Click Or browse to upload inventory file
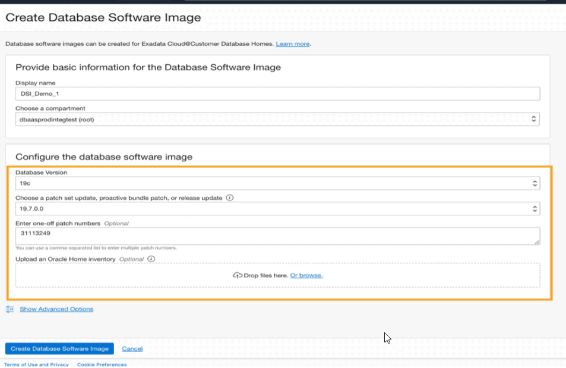The width and height of the screenshot is (566, 368). [307, 275]
